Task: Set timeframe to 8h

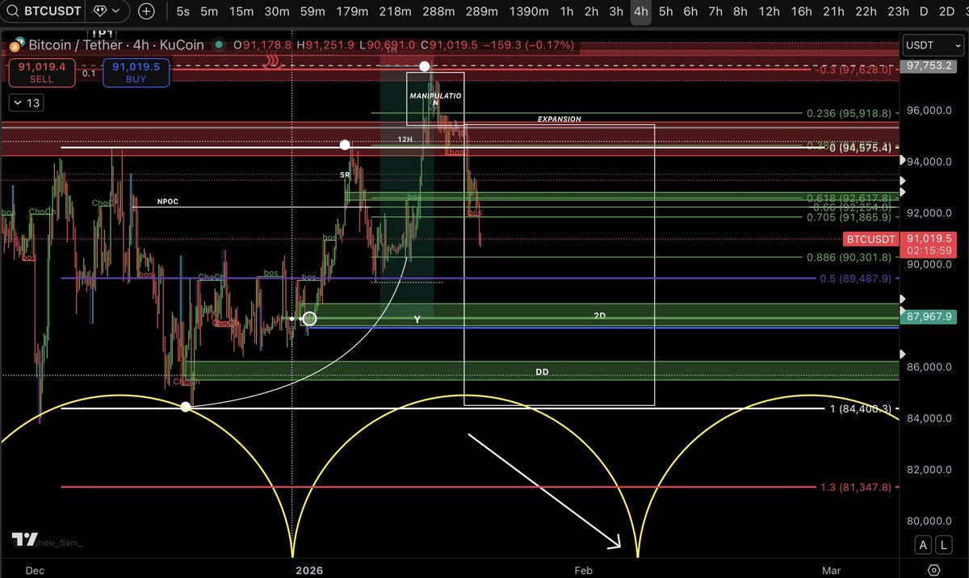Action: [x=740, y=12]
